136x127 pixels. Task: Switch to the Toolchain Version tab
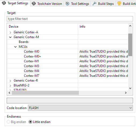click(x=47, y=4)
